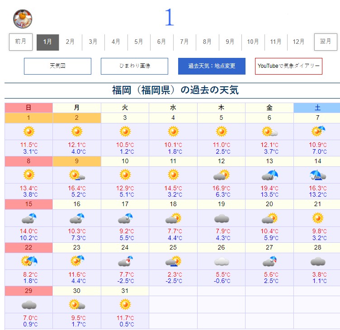This screenshot has height=330, width=340.
Task: Click sun and umbrella icon for January 7
Action: [318, 131]
